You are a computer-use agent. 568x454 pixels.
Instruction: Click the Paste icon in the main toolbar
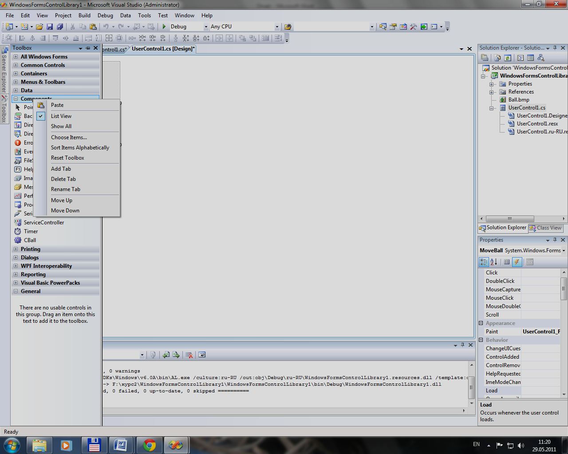[x=93, y=27]
